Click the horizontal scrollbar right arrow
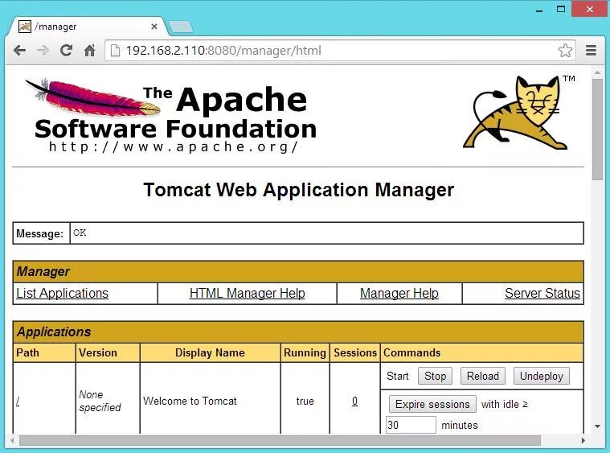 (583, 441)
